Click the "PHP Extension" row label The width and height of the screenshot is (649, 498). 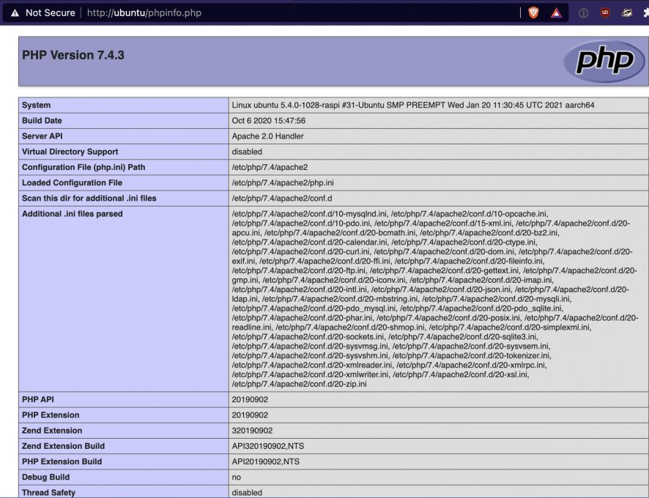pyautogui.click(x=51, y=415)
